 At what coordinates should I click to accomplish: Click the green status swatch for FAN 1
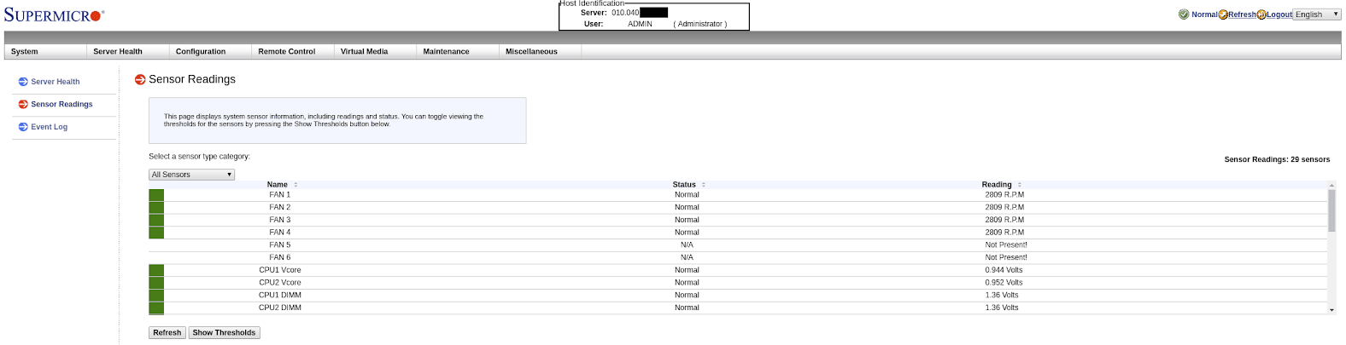[x=156, y=195]
